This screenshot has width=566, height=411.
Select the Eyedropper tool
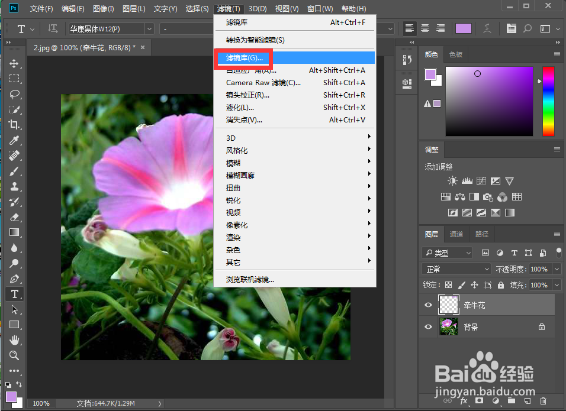pyautogui.click(x=14, y=140)
